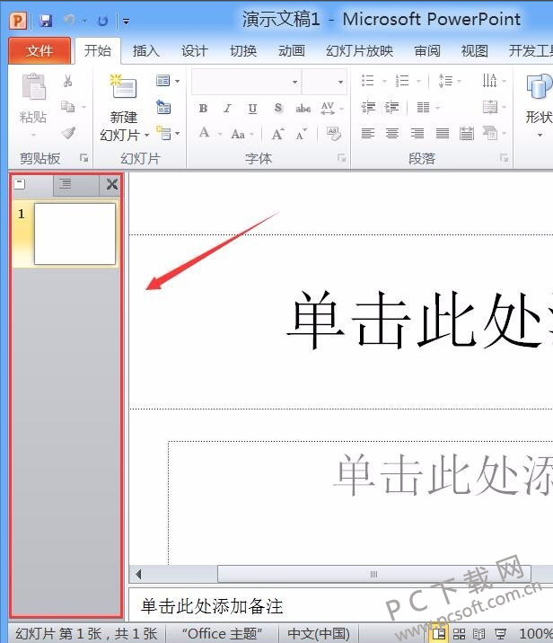The height and width of the screenshot is (643, 553).
Task: Click the increase list level icon
Action: (392, 108)
